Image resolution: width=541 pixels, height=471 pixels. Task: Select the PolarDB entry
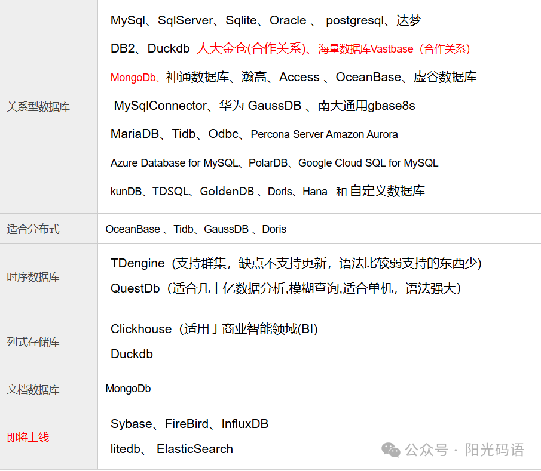click(268, 163)
